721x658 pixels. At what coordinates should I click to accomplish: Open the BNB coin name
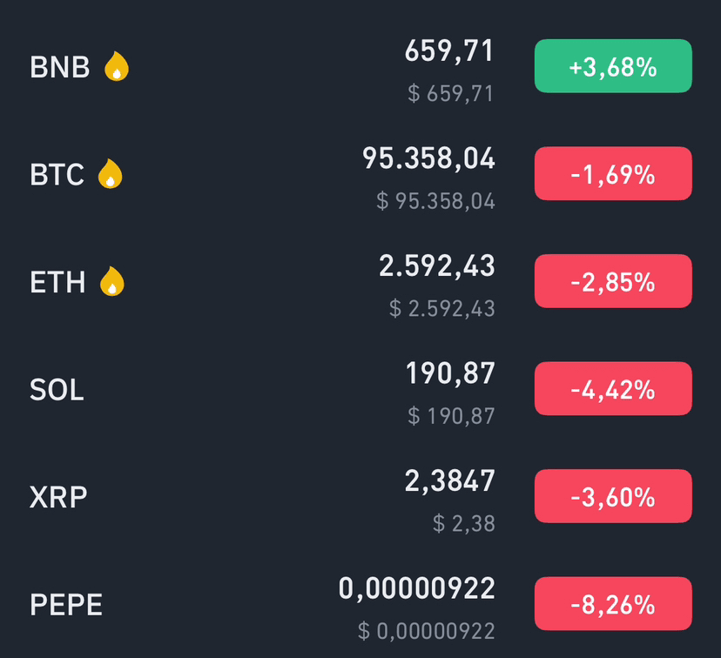tap(60, 67)
